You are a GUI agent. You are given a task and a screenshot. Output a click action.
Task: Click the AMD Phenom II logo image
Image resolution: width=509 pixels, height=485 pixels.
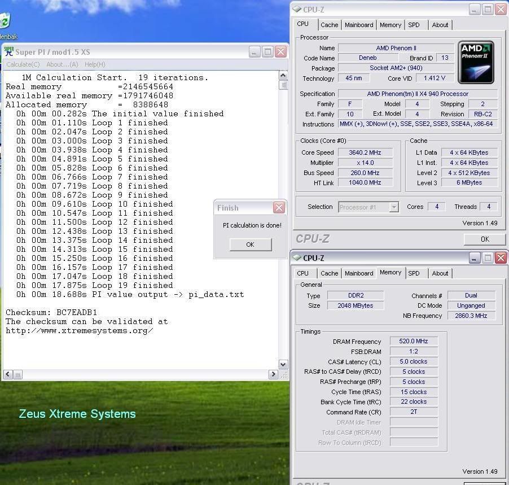click(476, 62)
